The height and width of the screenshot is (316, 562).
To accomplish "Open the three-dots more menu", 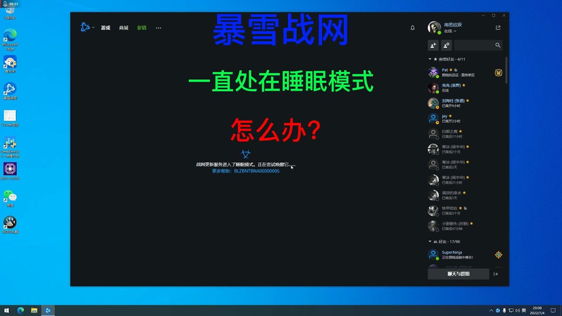I will point(159,28).
